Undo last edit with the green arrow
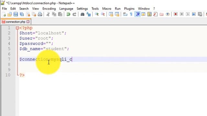The width and height of the screenshot is (207, 116). (x=68, y=14)
